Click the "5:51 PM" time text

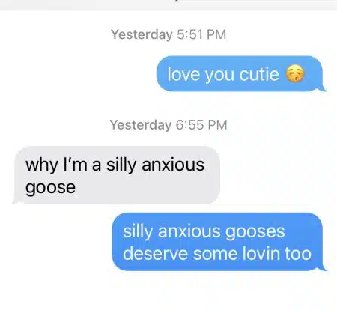click(201, 34)
